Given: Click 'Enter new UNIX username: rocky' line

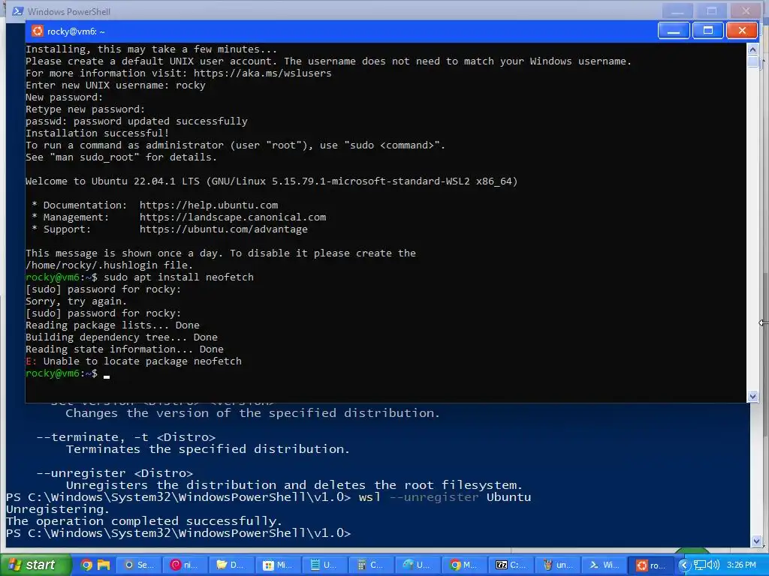Looking at the screenshot, I should point(115,85).
